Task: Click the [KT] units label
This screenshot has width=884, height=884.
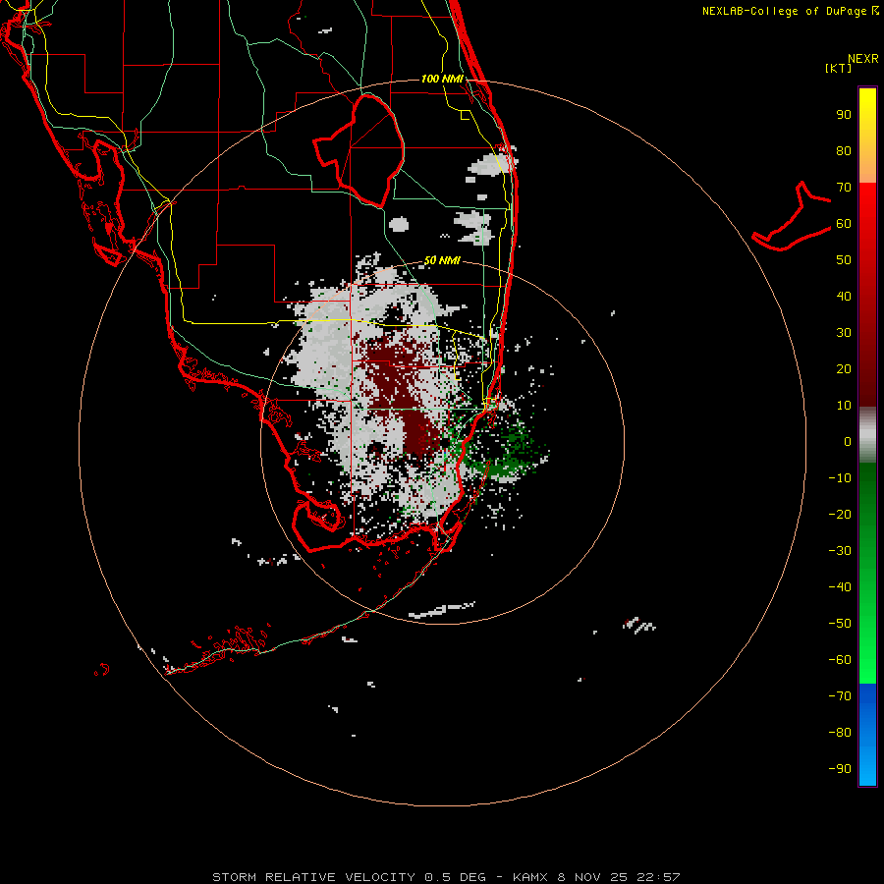Action: (839, 68)
